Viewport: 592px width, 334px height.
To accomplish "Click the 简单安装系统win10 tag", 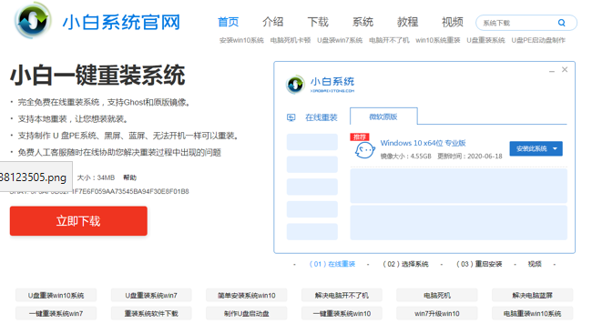I will (x=247, y=295).
